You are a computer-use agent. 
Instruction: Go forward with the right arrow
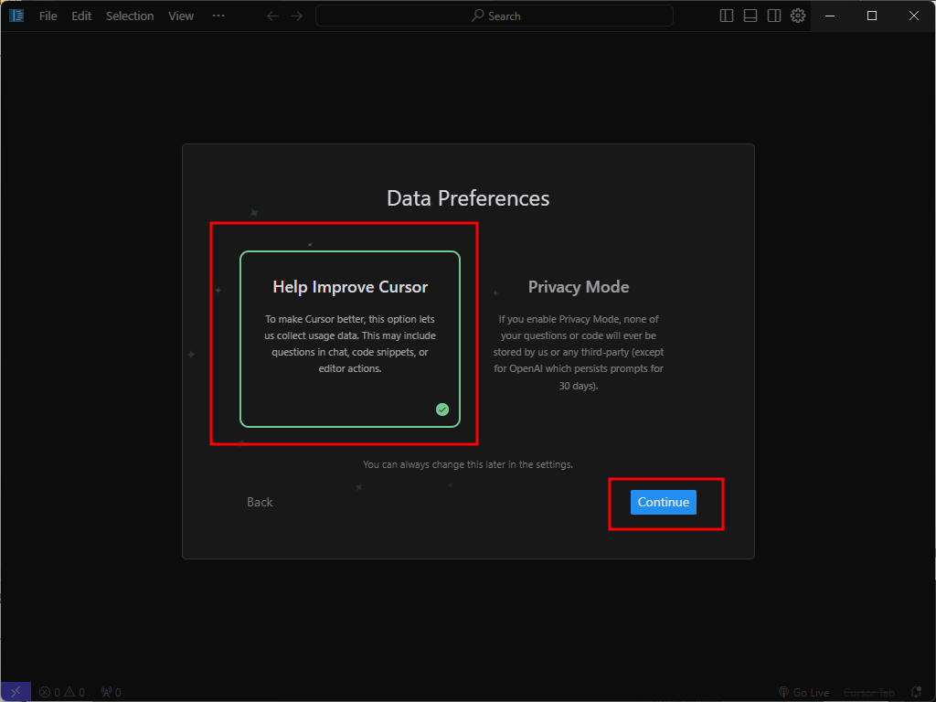pos(297,16)
